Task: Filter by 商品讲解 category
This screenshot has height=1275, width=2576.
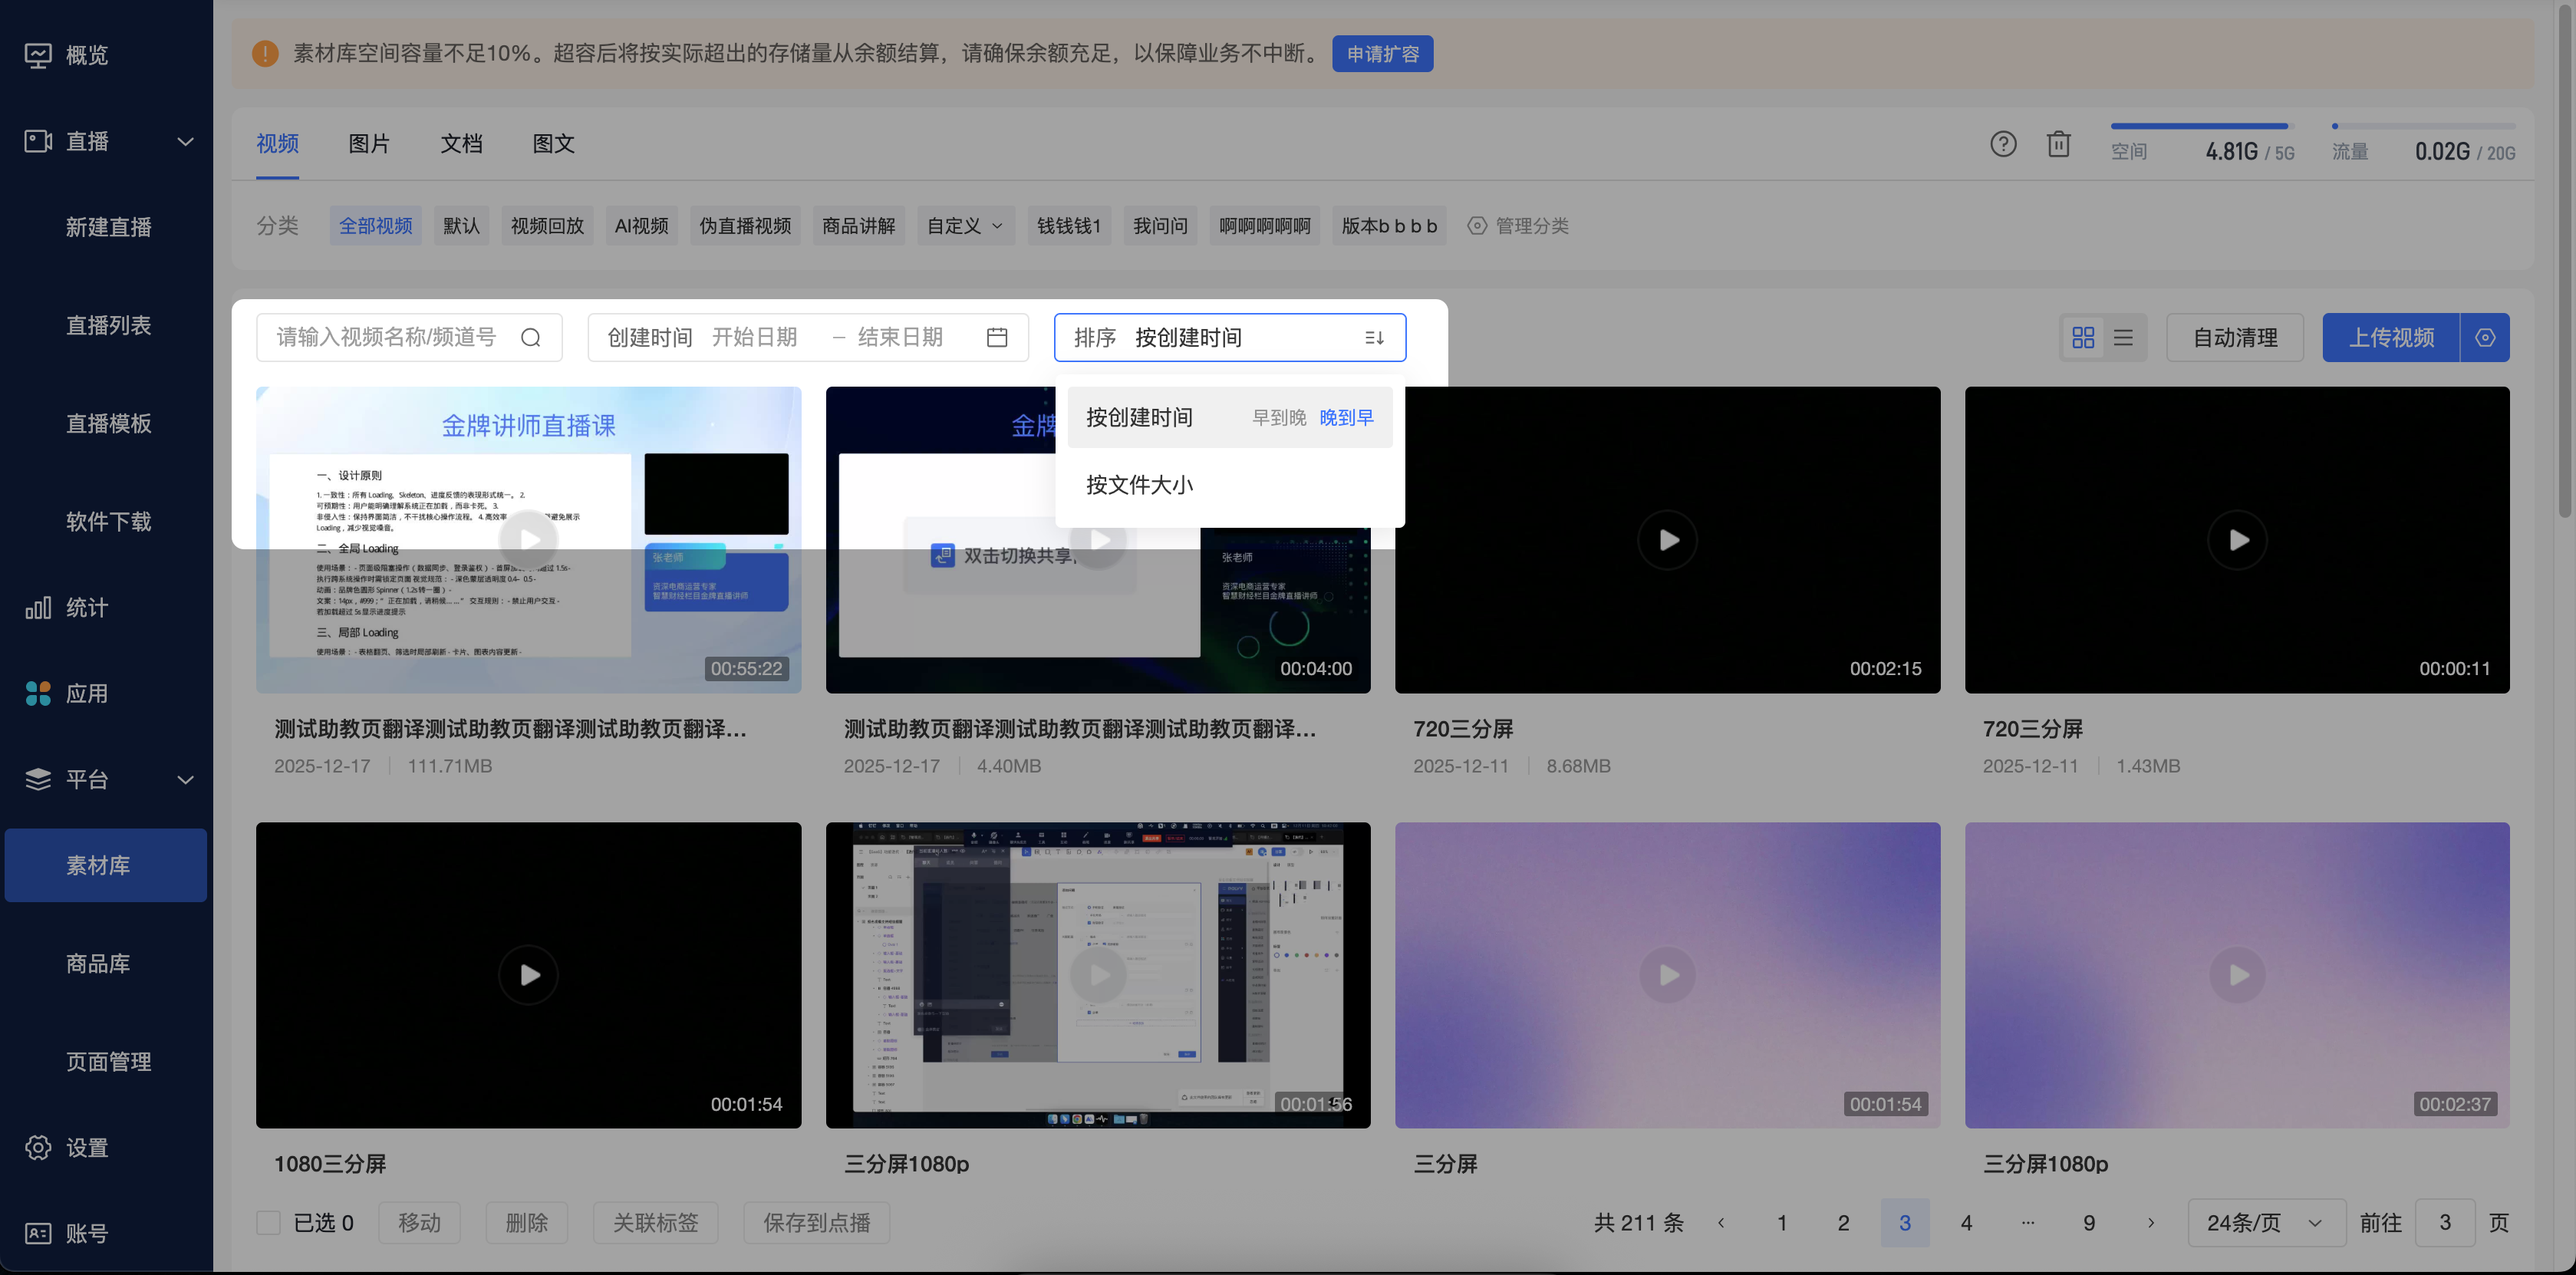Action: (859, 226)
